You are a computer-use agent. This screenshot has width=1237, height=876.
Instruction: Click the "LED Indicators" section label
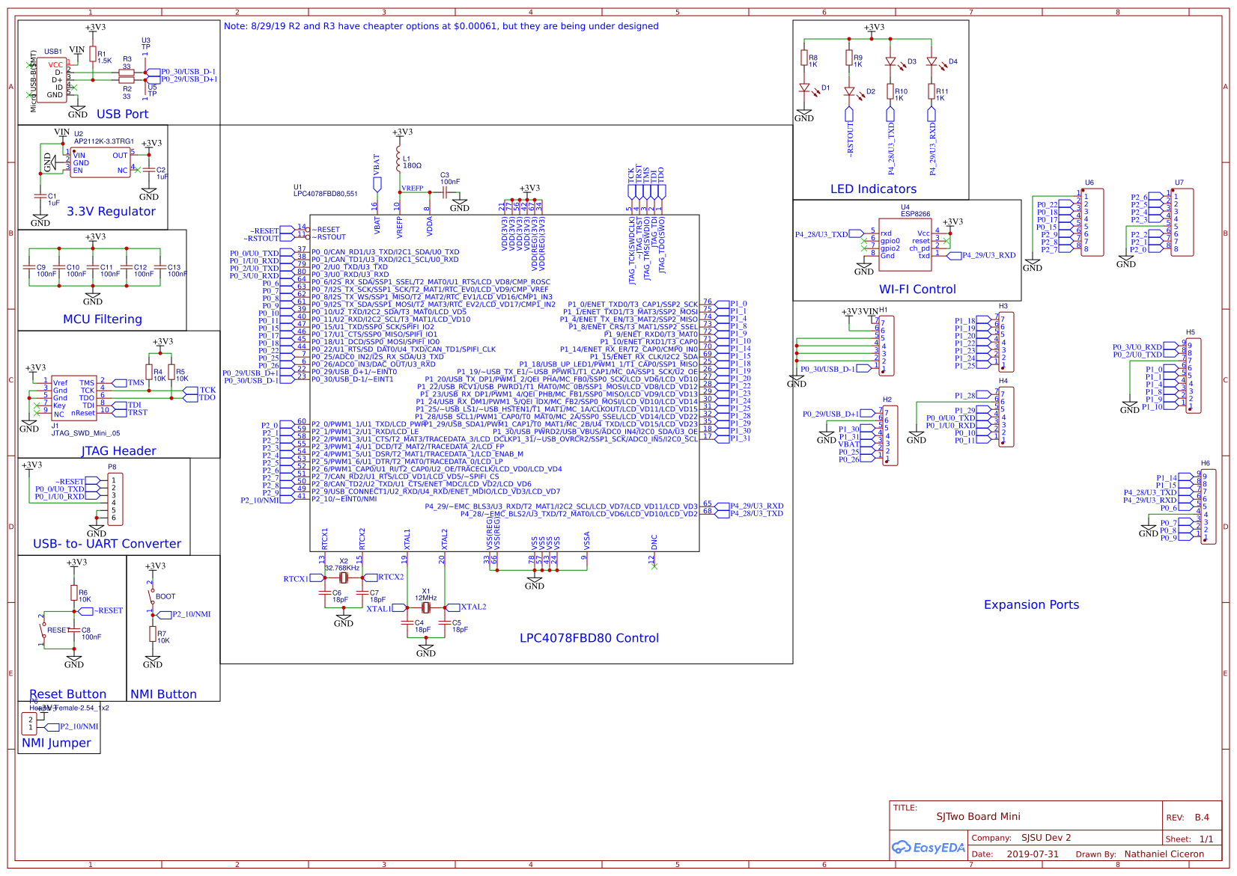point(874,189)
